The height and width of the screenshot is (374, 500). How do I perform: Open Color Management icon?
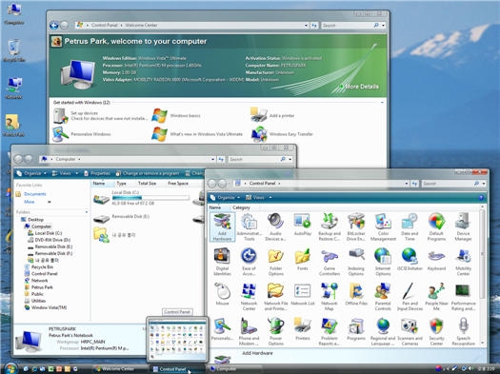(383, 227)
